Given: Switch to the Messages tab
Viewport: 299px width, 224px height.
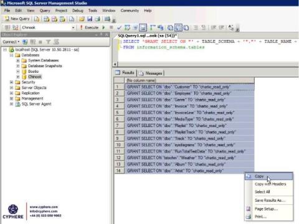Looking at the screenshot, I should 151,73.
